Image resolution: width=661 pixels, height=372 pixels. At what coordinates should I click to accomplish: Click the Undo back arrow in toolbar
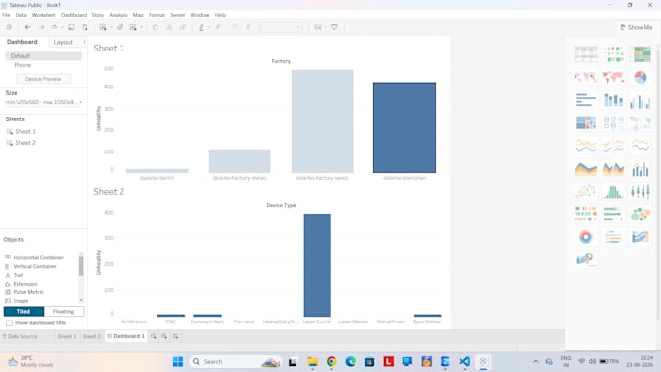tap(28, 27)
